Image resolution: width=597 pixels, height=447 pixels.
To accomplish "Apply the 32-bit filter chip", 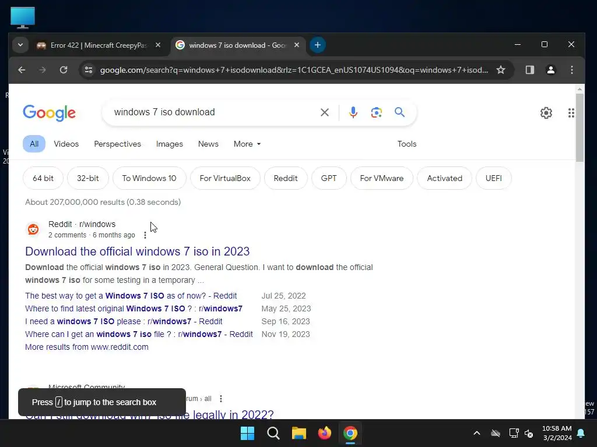I will tap(88, 178).
